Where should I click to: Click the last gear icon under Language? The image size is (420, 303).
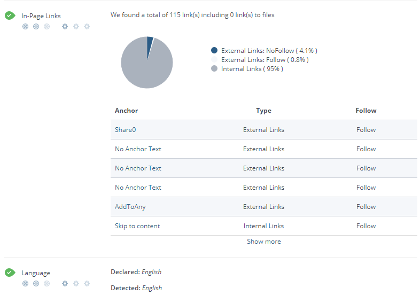click(x=87, y=283)
